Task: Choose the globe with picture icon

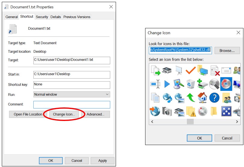Action: pyautogui.click(x=179, y=98)
